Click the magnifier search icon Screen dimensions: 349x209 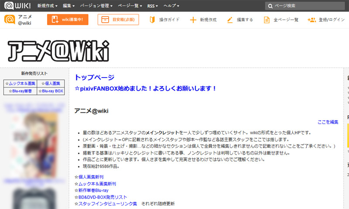(270, 6)
